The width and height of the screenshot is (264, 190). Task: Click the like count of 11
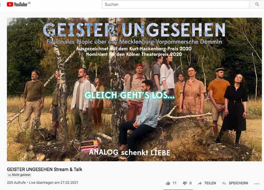174,183
